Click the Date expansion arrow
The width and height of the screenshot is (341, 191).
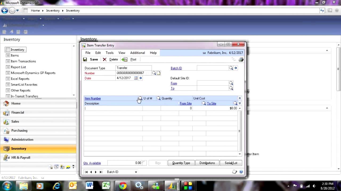tap(140, 78)
